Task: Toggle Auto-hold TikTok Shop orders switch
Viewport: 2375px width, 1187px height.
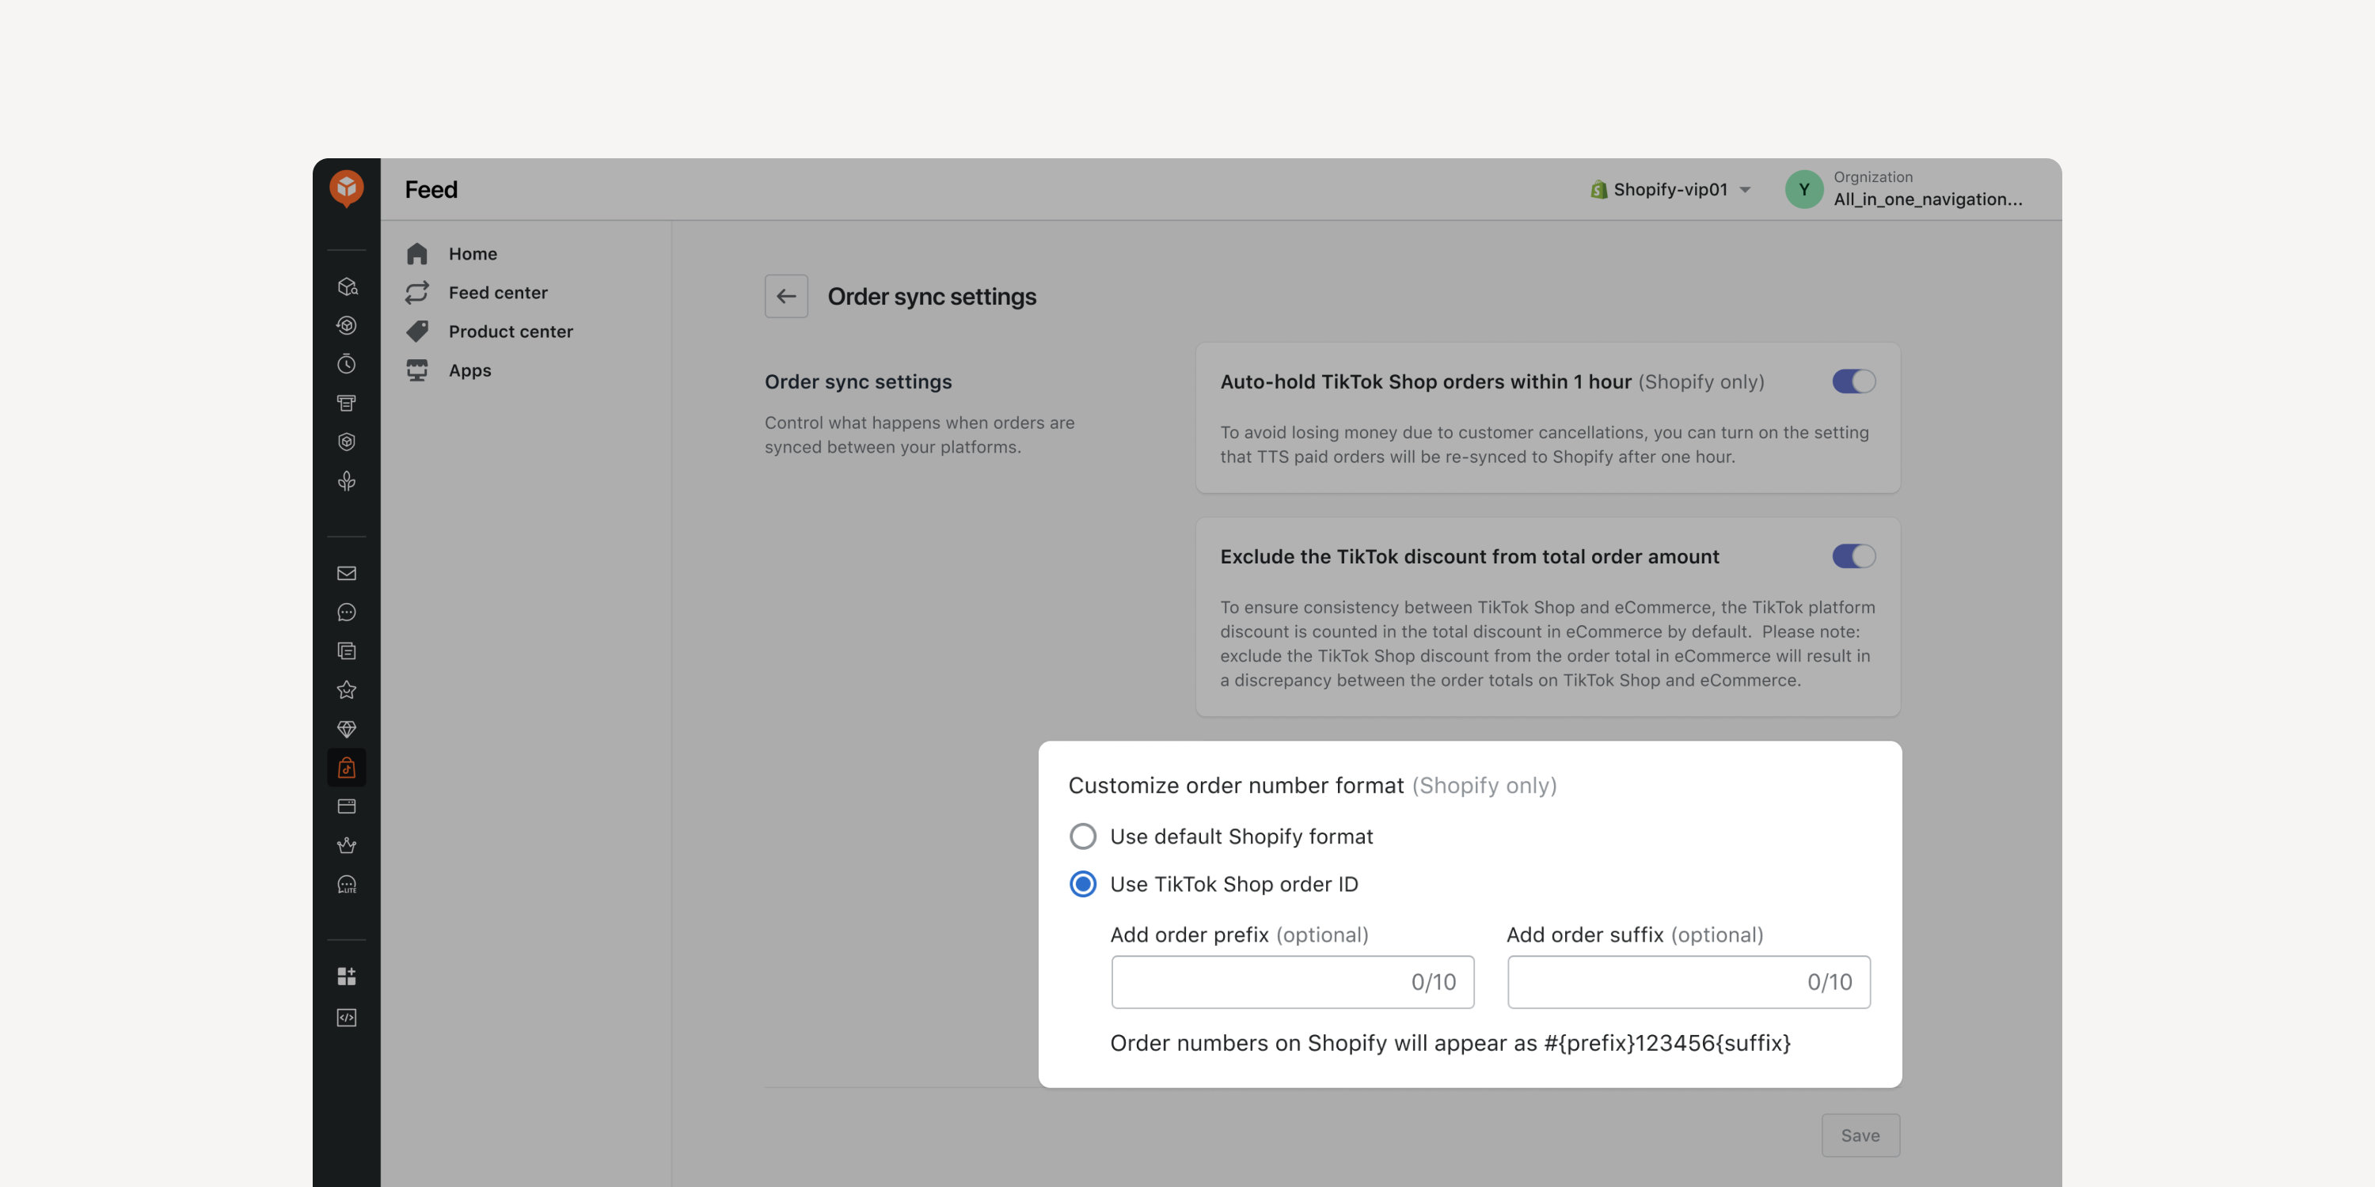Action: (x=1853, y=381)
